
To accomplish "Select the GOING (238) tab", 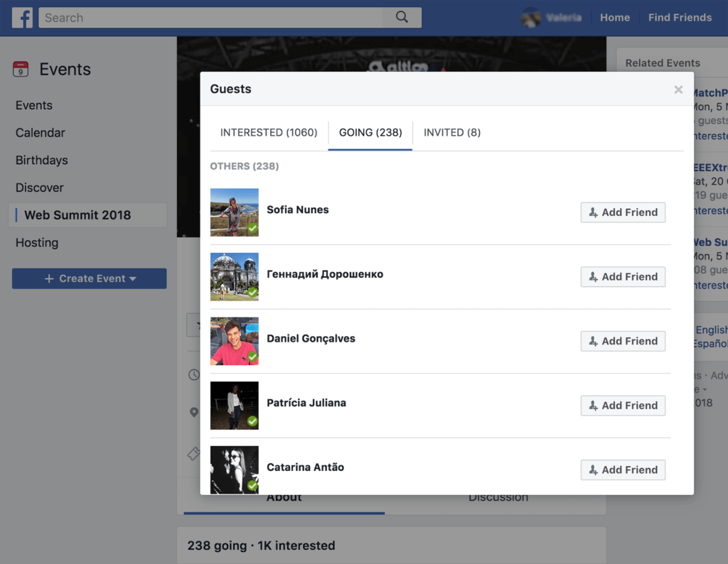I will coord(370,133).
